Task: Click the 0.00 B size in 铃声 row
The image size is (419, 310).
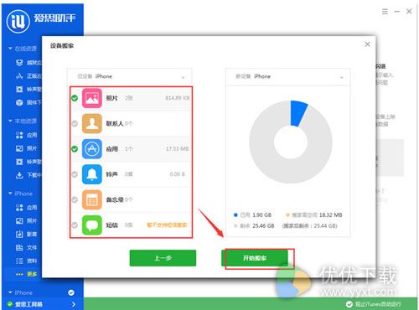Action: [x=177, y=174]
